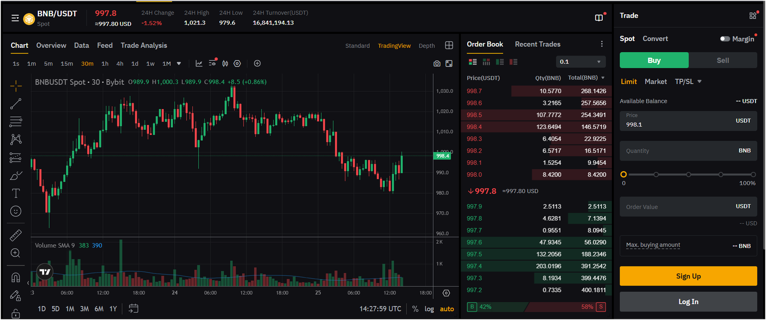The width and height of the screenshot is (766, 320).
Task: Enter fullscreen chart mode
Action: (449, 64)
